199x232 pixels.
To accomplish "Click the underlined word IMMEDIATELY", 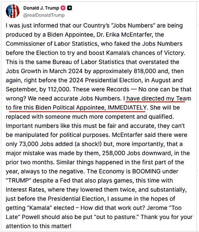I will tap(127, 107).
